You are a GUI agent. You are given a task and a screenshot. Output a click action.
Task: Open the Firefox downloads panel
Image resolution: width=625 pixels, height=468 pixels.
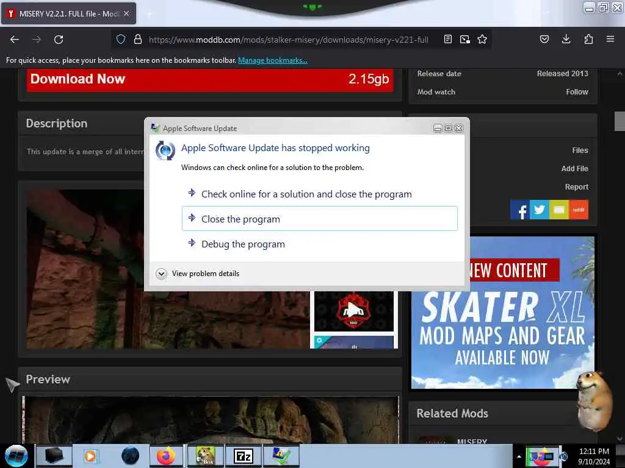tap(566, 40)
